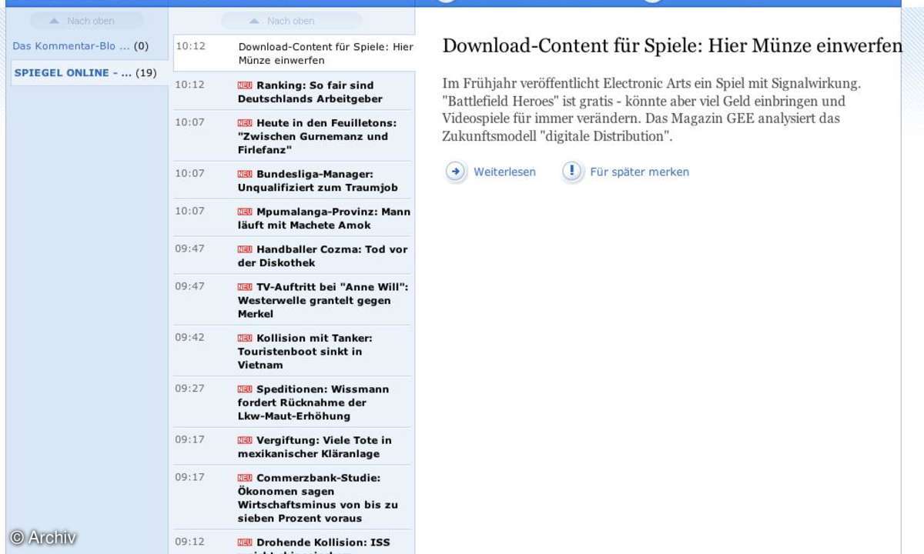Image resolution: width=924 pixels, height=554 pixels.
Task: Click NEU badge beside Vergiftung headline
Action: click(x=245, y=441)
